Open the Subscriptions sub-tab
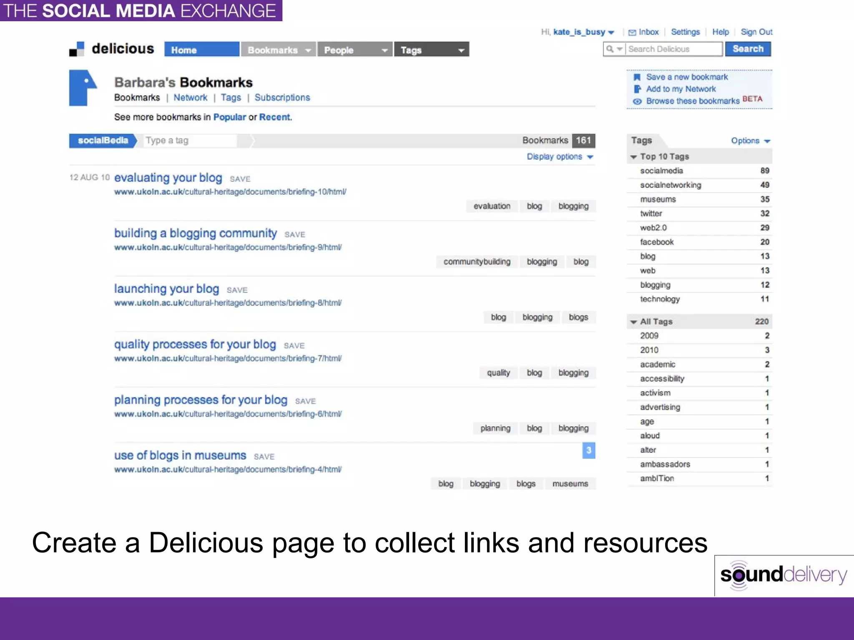This screenshot has height=640, width=854. coord(282,97)
